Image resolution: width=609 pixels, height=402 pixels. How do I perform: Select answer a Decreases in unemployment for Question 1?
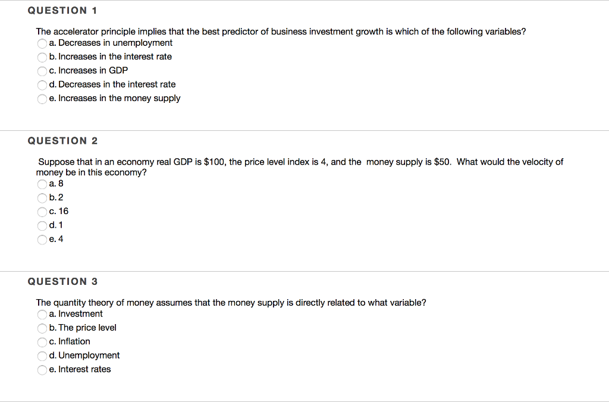pos(42,43)
